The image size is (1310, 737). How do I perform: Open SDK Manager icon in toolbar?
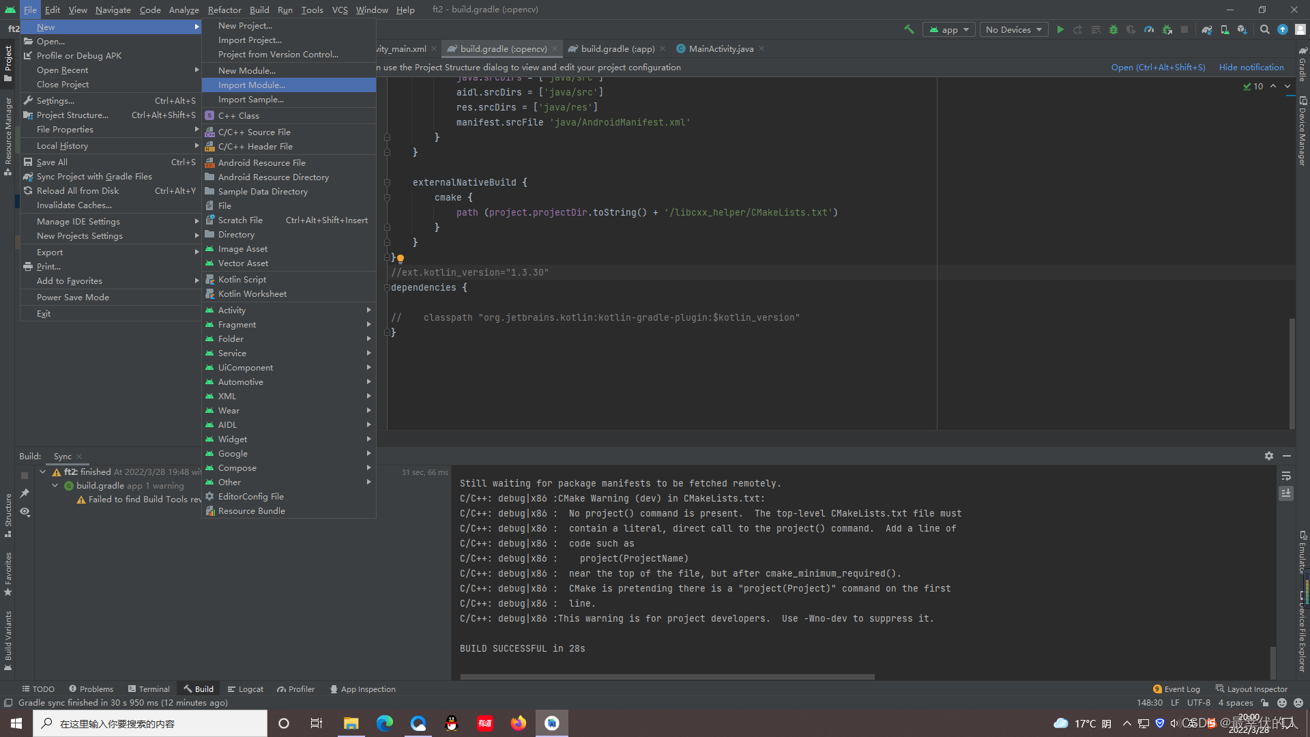click(x=1242, y=29)
